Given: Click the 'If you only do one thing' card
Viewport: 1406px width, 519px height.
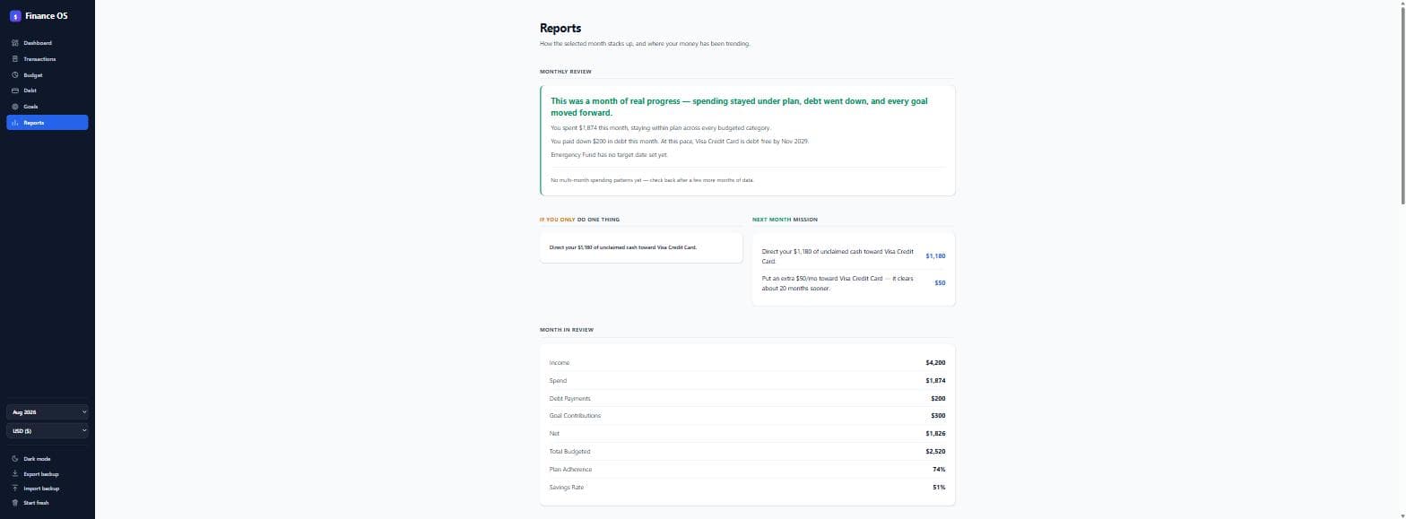Looking at the screenshot, I should (641, 247).
